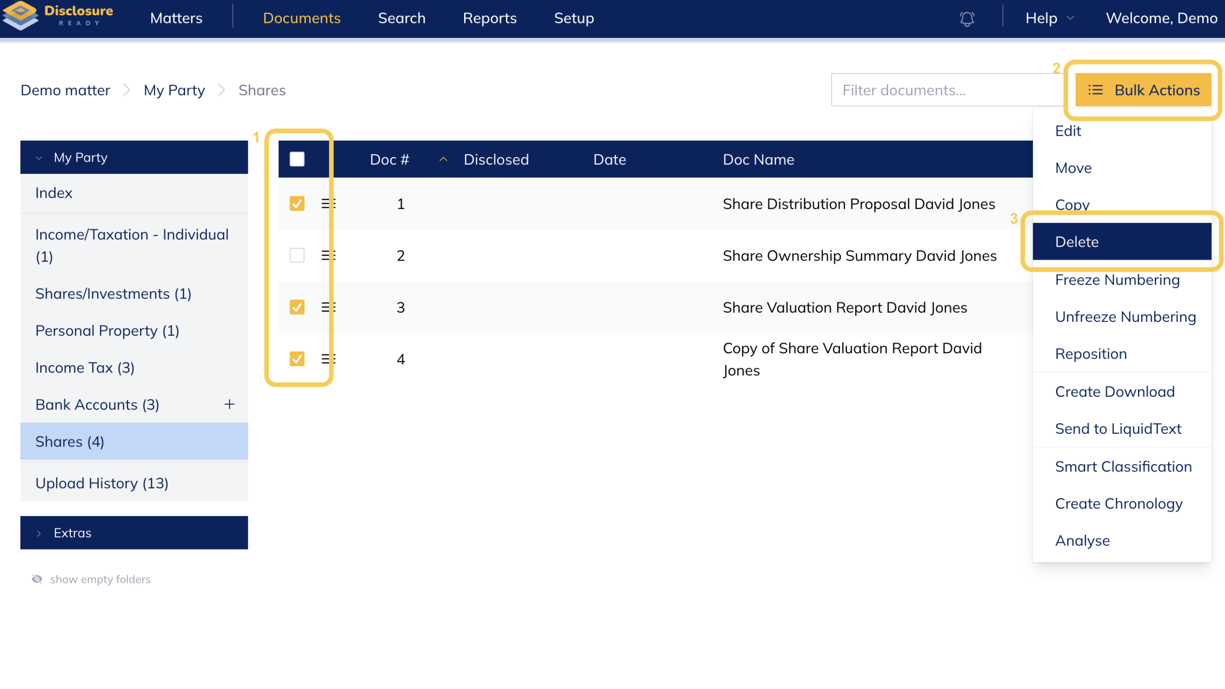The image size is (1225, 689).
Task: Toggle the select-all header checkbox
Action: pyautogui.click(x=297, y=159)
